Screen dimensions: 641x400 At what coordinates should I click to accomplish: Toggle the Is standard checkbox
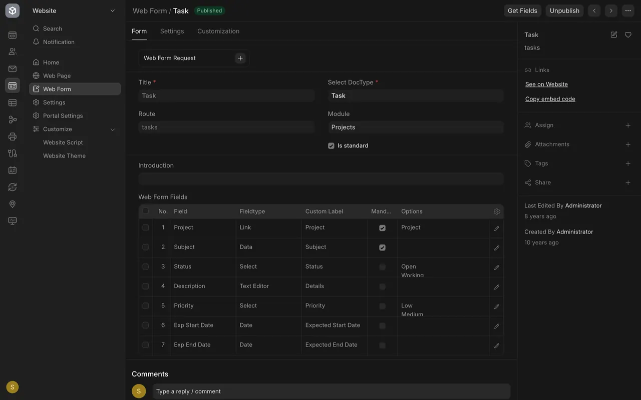point(331,145)
